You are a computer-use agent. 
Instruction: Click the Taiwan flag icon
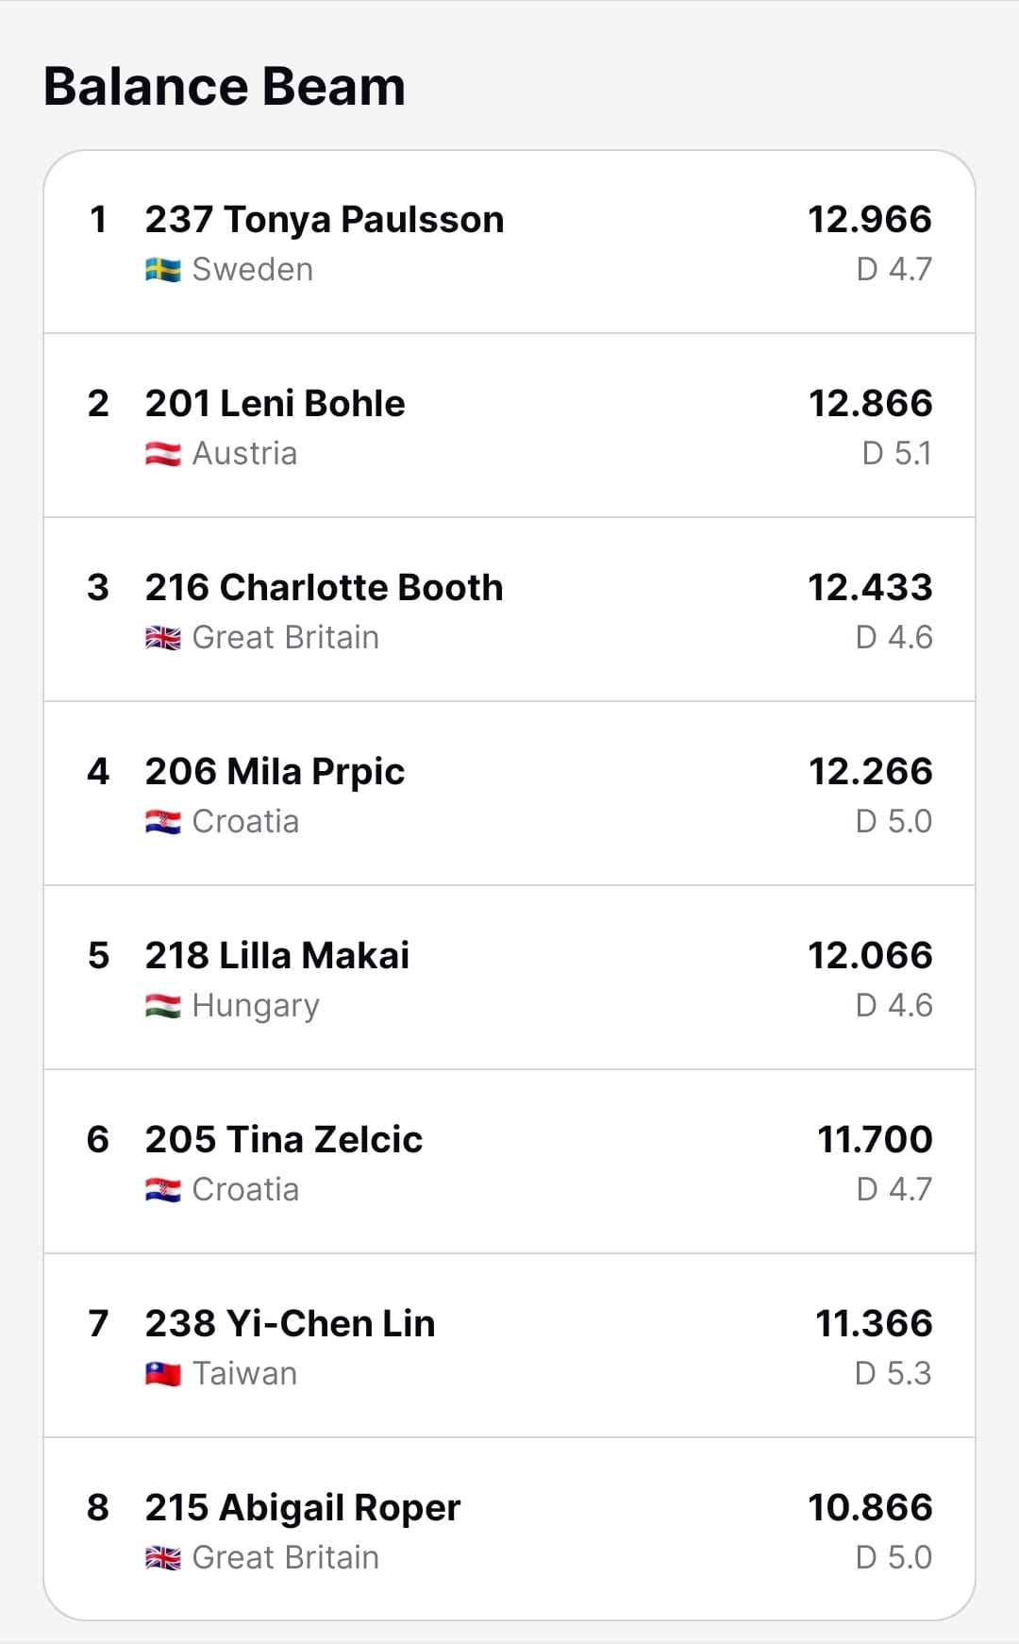coord(163,1374)
